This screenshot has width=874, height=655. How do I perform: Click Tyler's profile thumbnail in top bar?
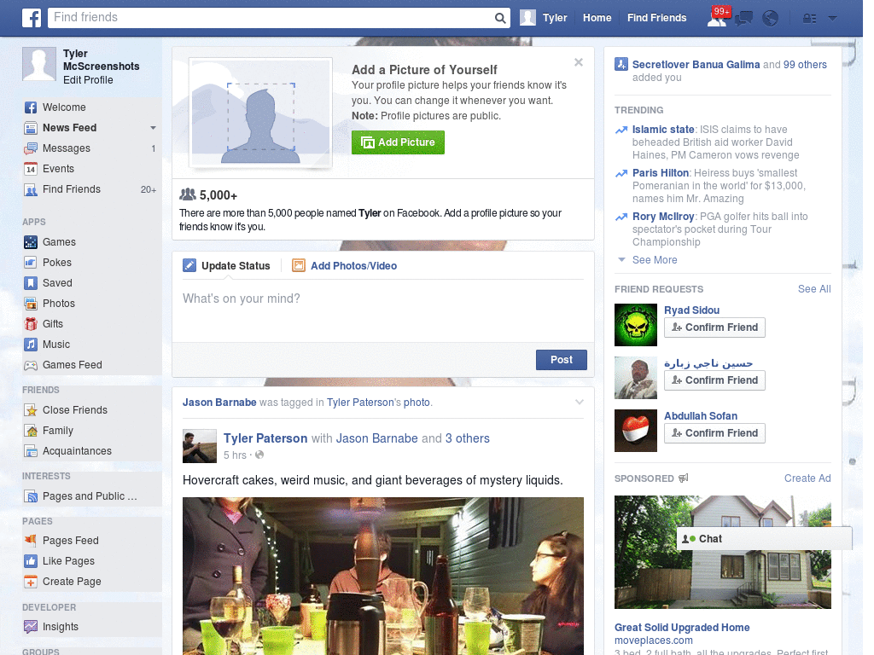[527, 18]
